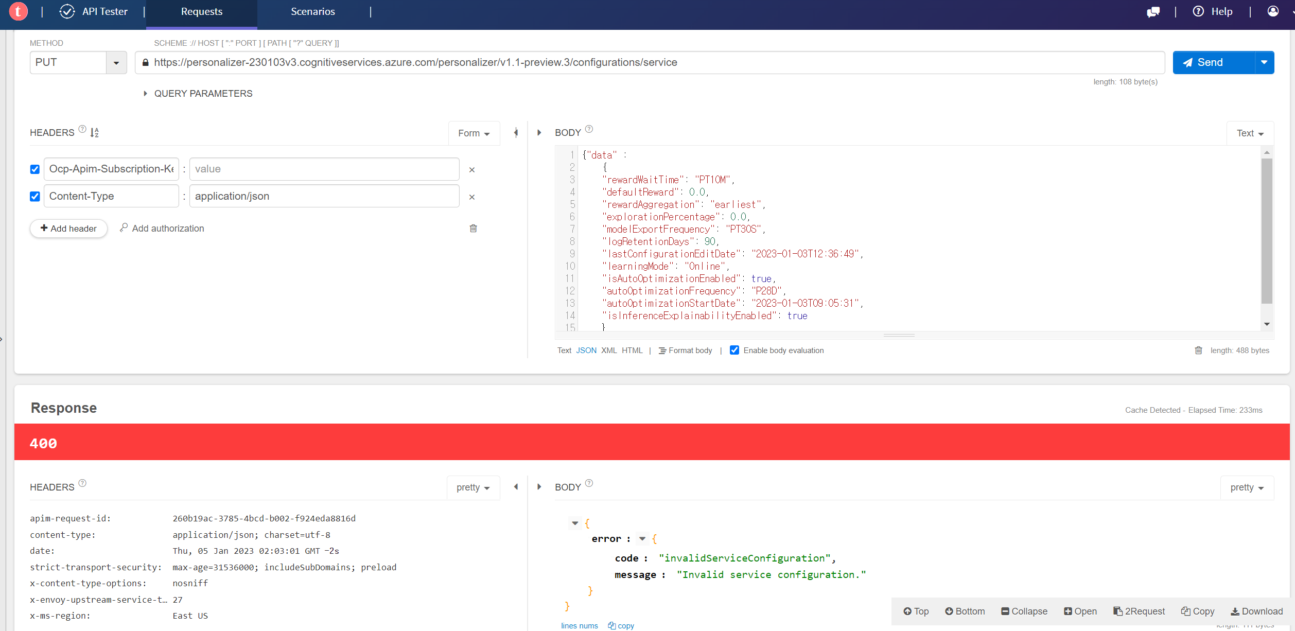
Task: Collapse the root JSON object
Action: coord(575,523)
